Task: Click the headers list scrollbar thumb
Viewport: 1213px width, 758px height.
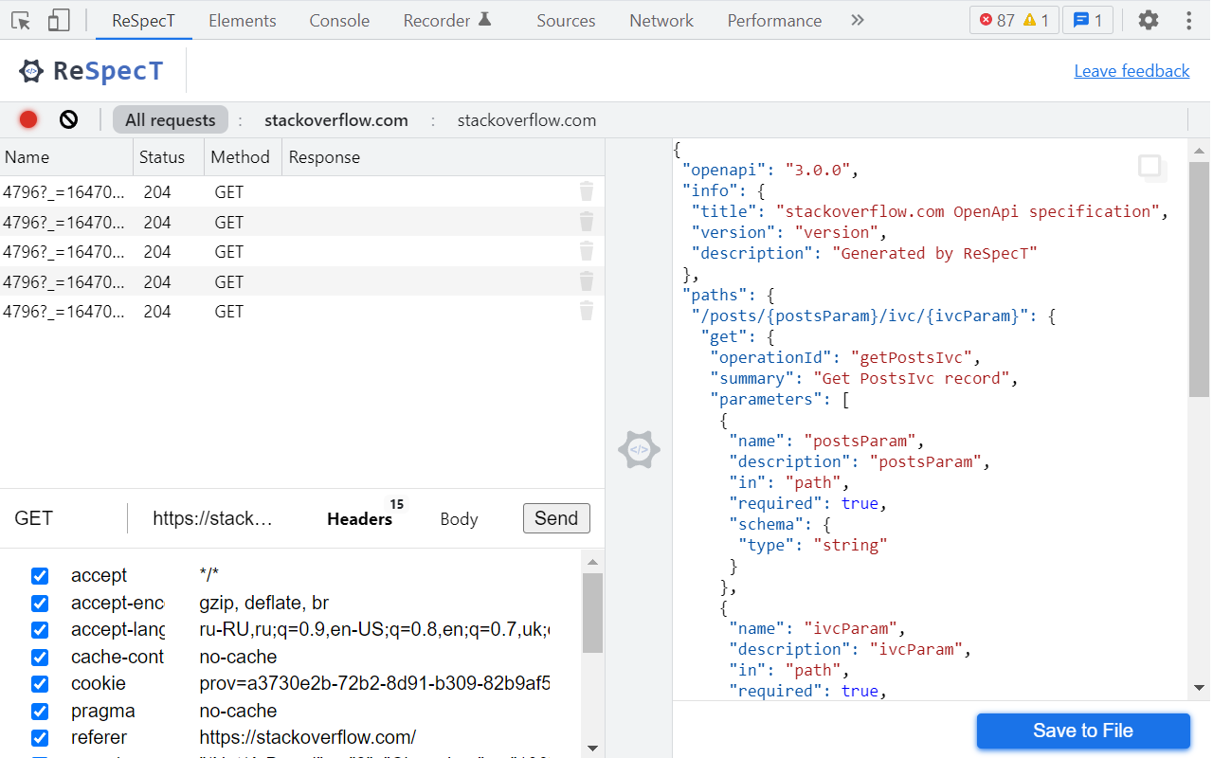Action: pos(592,613)
